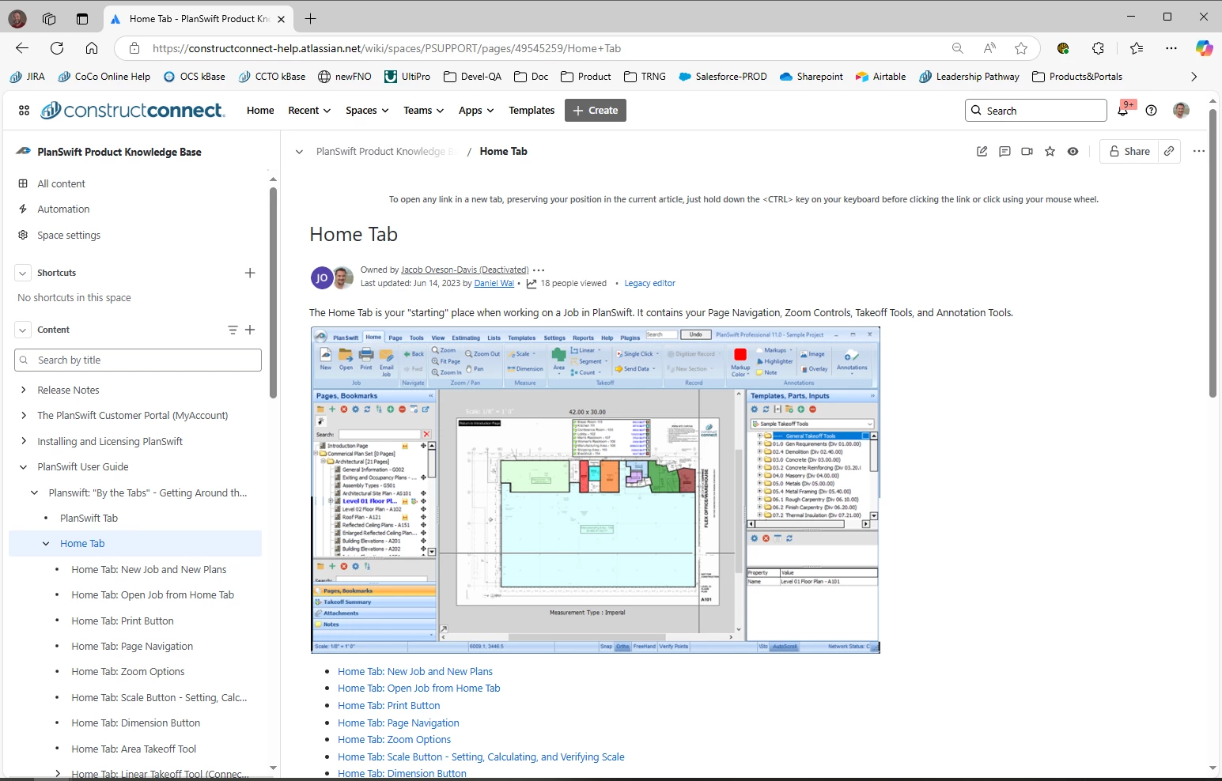Collapse PlanSwift User Guide tree

tap(23, 466)
